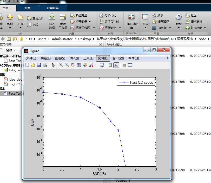The width and height of the screenshot is (211, 183).
Task: Click the Browse for folder icon
Action: tap(15, 39)
